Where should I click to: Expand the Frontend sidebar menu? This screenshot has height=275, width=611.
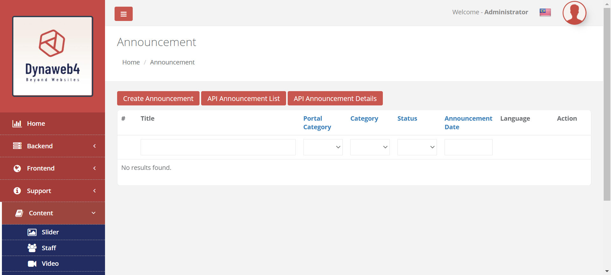[x=53, y=168]
